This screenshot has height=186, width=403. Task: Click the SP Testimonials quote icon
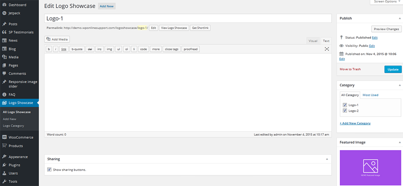(x=4, y=32)
